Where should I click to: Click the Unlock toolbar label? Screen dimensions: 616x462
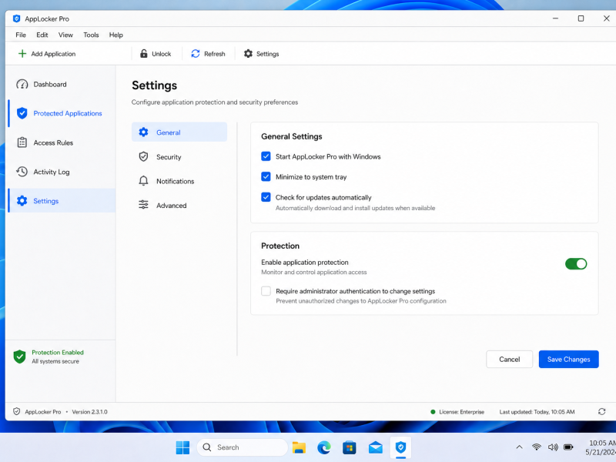tap(162, 54)
